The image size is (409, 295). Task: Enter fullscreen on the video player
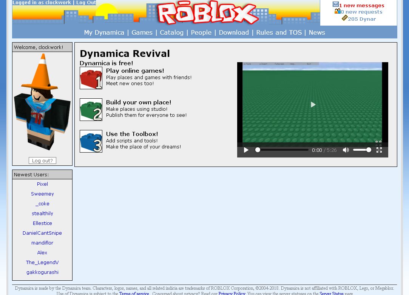pos(379,150)
